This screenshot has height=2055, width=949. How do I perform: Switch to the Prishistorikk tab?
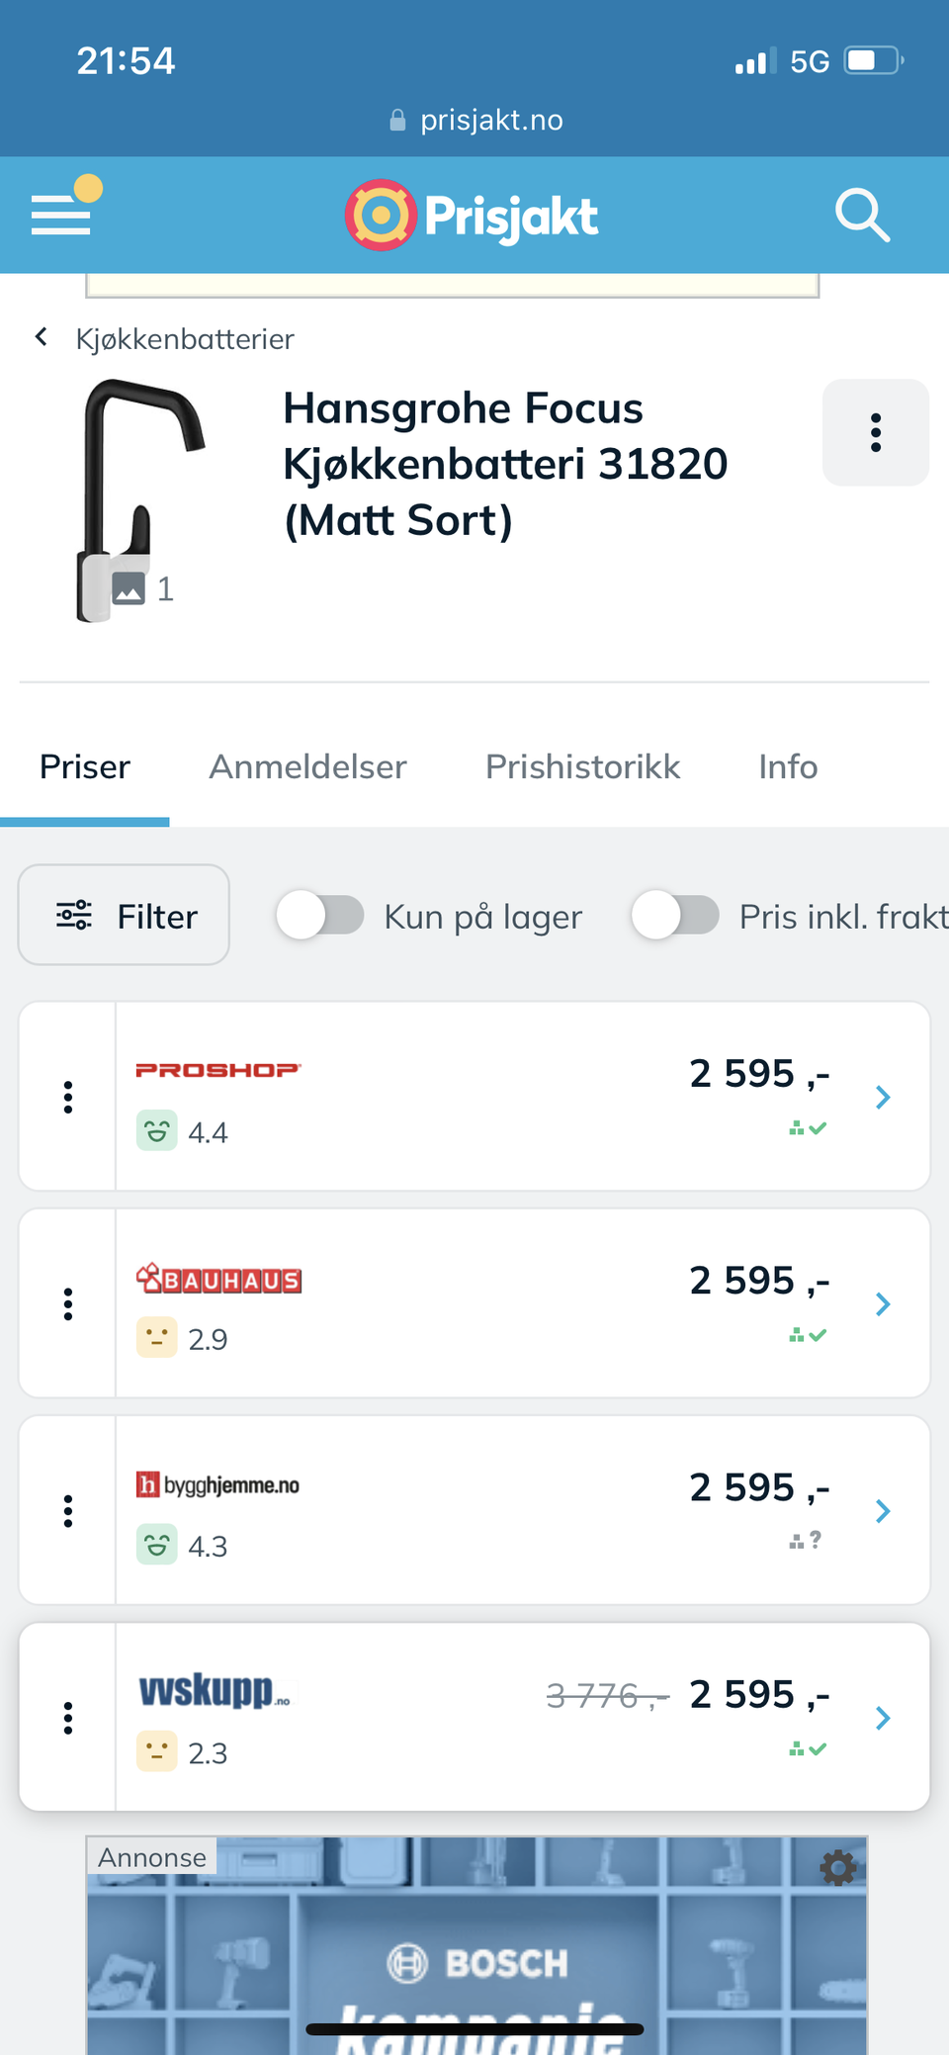582,767
